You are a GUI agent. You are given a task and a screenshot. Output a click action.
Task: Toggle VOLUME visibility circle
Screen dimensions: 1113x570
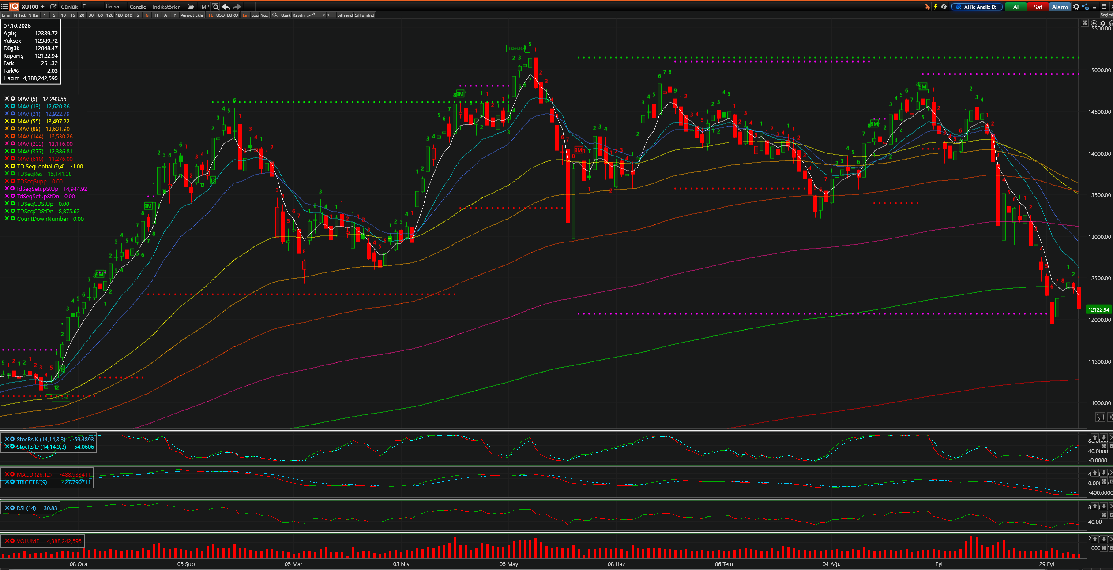(x=12, y=541)
